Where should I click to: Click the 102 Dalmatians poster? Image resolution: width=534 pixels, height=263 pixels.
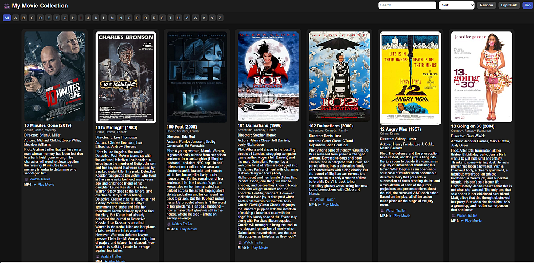click(x=339, y=76)
